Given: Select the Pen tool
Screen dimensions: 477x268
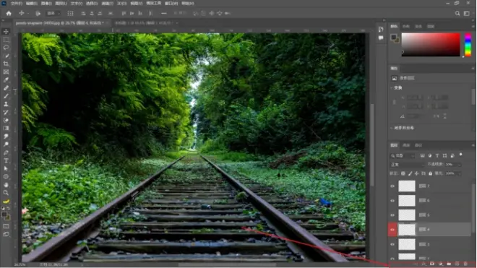Looking at the screenshot, I should pos(6,152).
